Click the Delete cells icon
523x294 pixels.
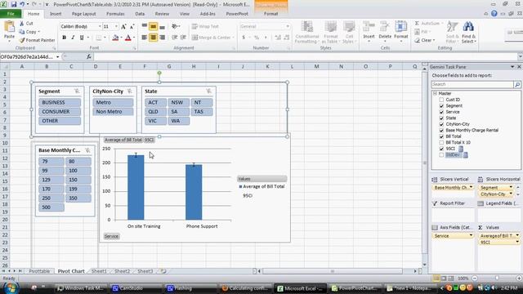pos(385,27)
